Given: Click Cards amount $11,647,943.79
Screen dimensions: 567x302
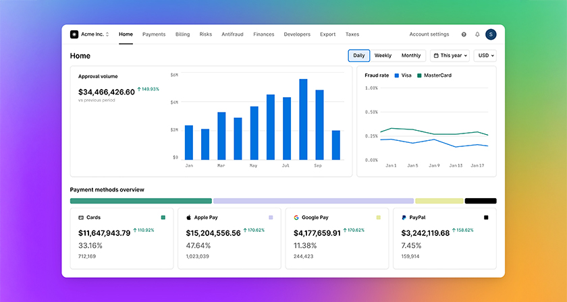Looking at the screenshot, I should pos(104,233).
